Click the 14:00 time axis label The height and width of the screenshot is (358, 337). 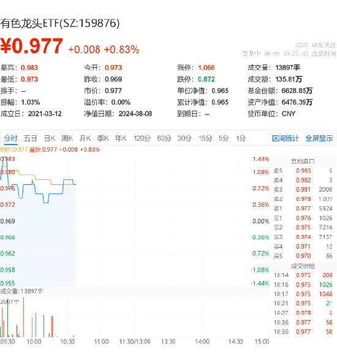202,342
